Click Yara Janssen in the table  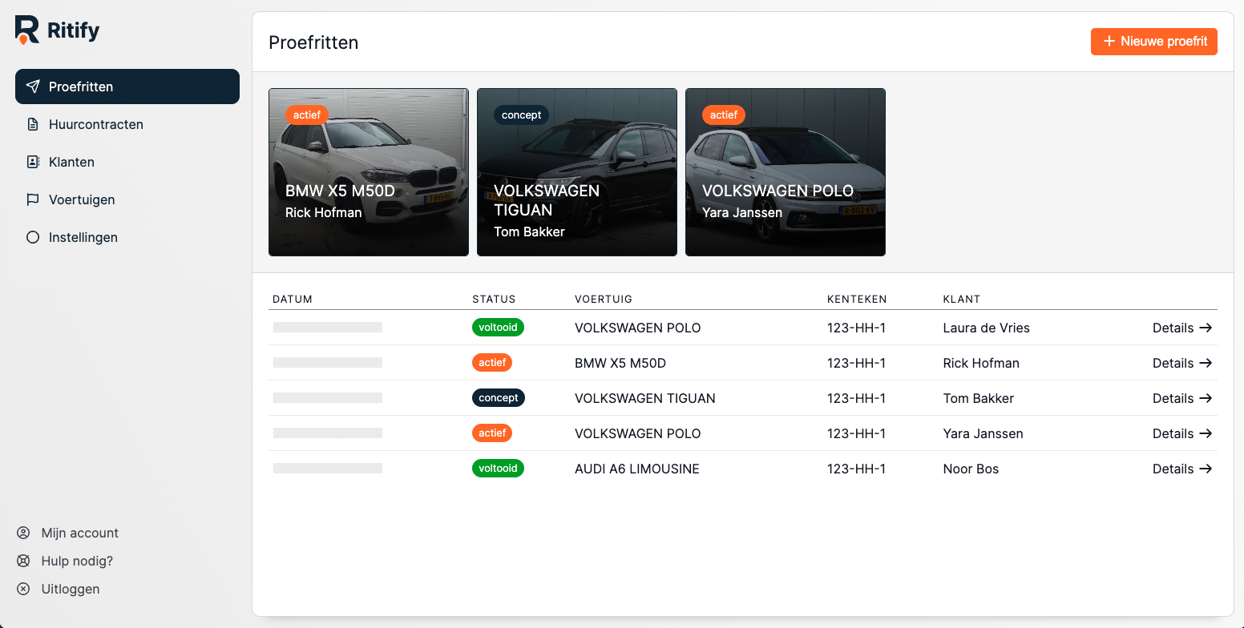pos(983,433)
